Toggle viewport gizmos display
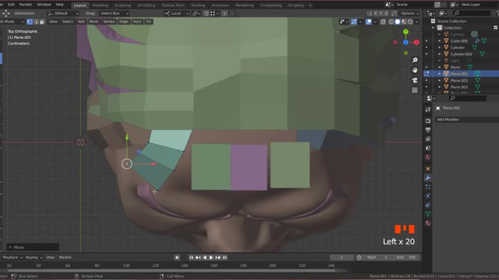The image size is (499, 280). [354, 22]
